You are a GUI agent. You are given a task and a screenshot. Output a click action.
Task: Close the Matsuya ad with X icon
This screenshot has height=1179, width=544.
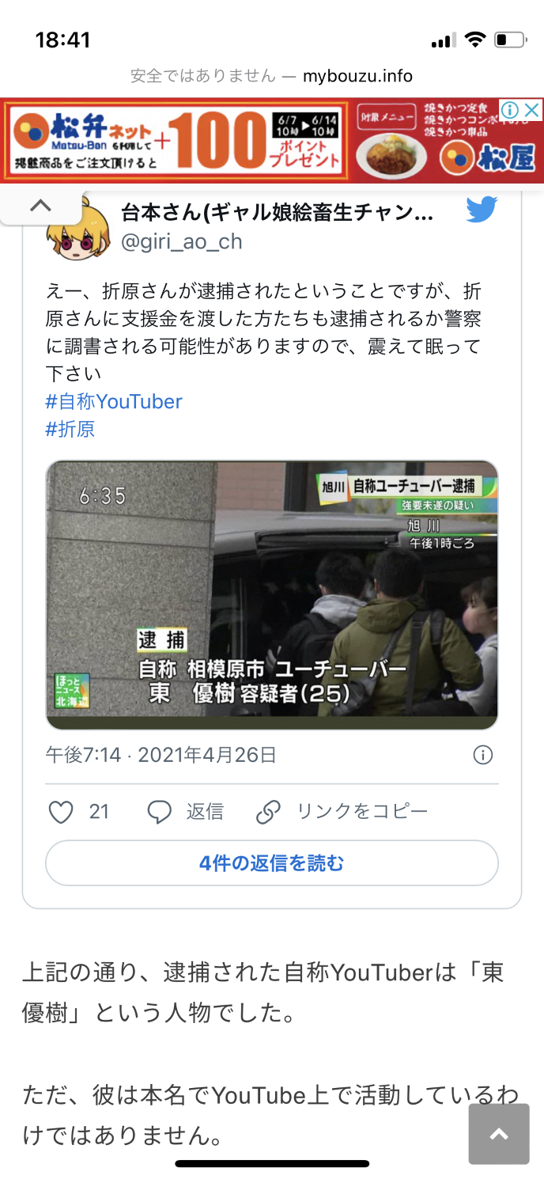point(532,109)
